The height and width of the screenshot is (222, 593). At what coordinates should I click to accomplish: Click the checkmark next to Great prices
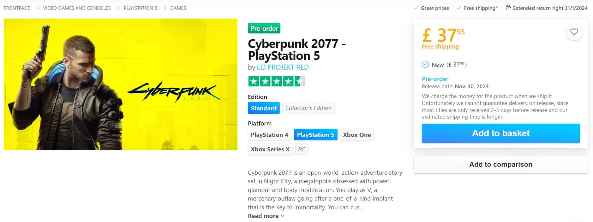[416, 8]
